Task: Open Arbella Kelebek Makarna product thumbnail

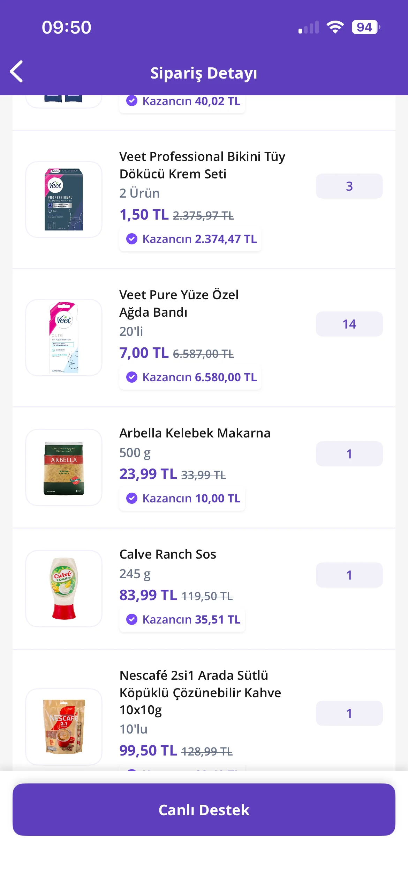Action: click(x=64, y=467)
